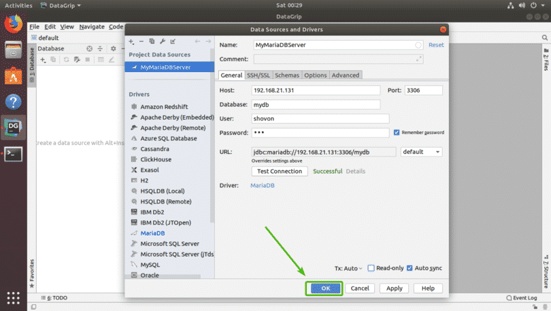The image size is (551, 311).
Task: Click the OK button
Action: coord(325,289)
